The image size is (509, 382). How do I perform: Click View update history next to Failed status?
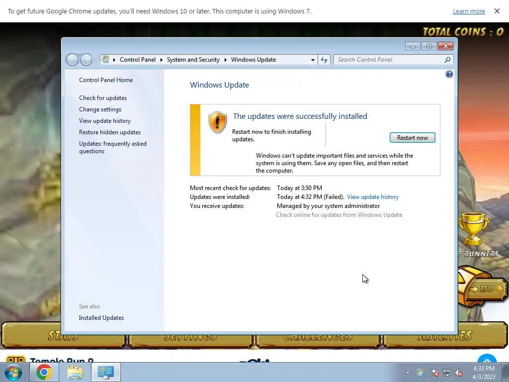pos(373,197)
